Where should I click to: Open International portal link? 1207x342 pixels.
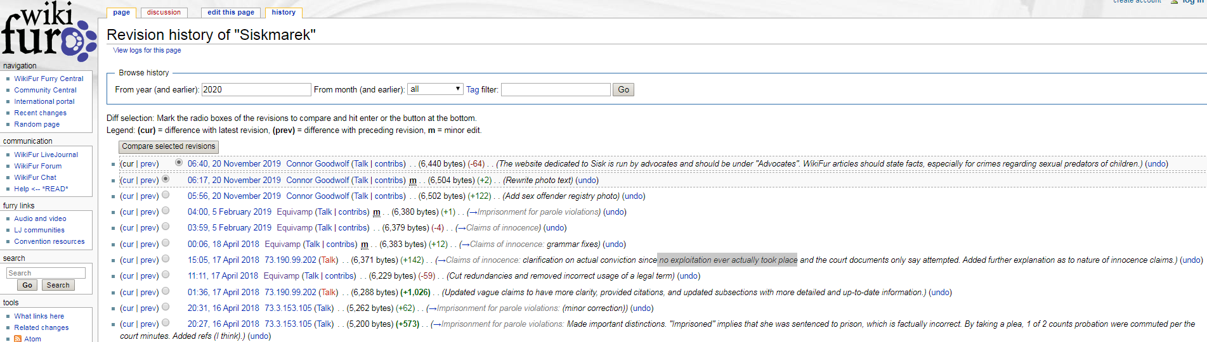[44, 101]
